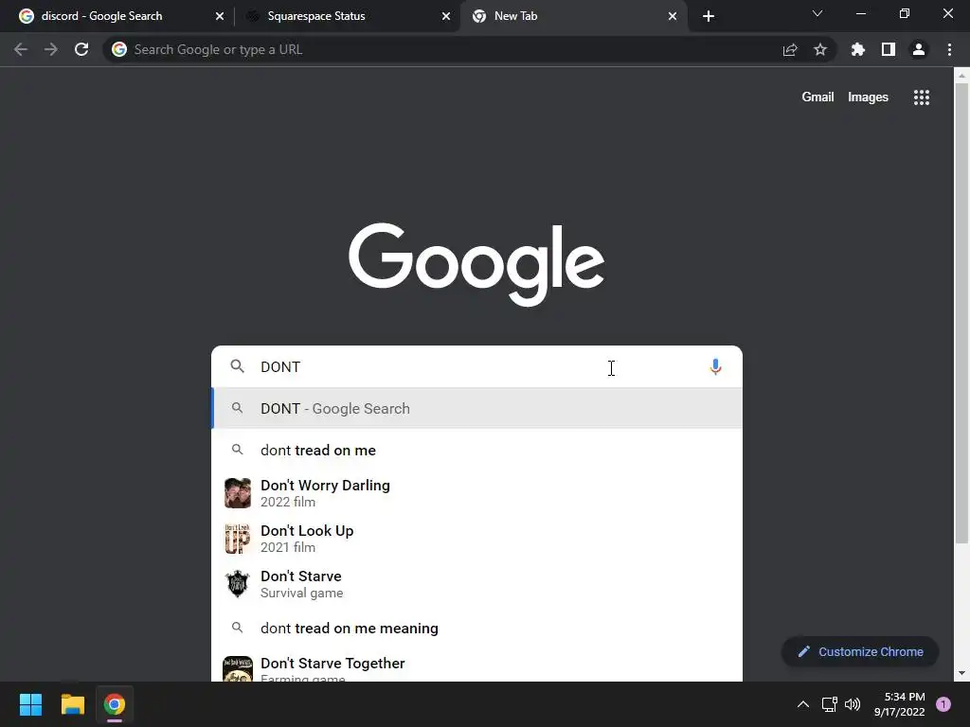Open a new tab with the plus button
The width and height of the screenshot is (970, 727).
pos(709,16)
